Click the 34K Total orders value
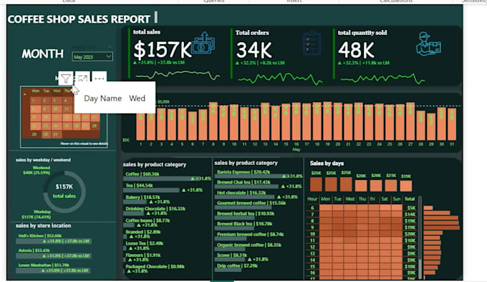The height and width of the screenshot is (282, 487). 254,50
